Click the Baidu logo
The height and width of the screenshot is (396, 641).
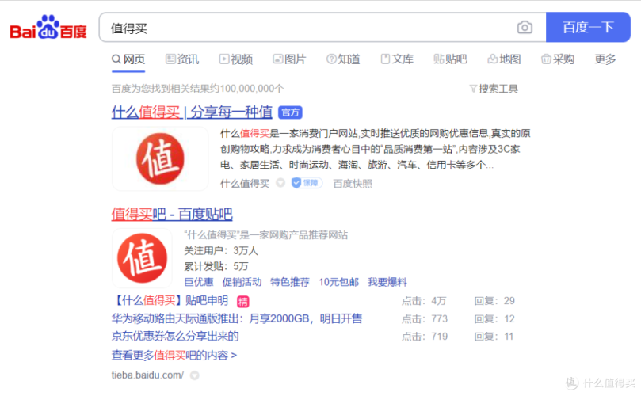click(x=48, y=28)
